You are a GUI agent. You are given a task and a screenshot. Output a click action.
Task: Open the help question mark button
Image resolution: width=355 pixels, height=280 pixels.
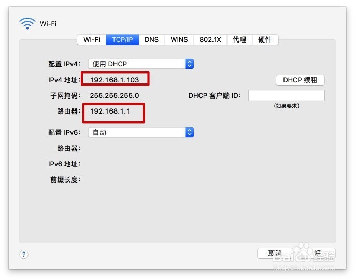24,254
